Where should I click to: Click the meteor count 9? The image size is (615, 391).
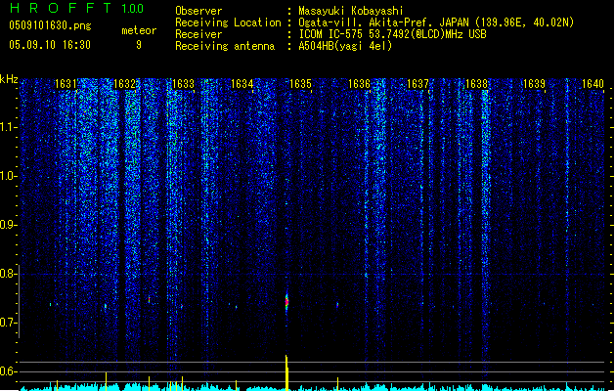139,45
